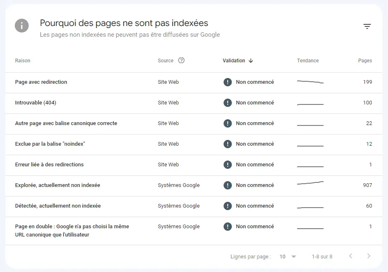Click the Source column header

pyautogui.click(x=166, y=61)
